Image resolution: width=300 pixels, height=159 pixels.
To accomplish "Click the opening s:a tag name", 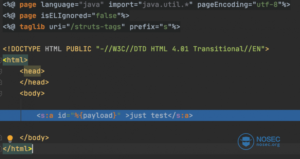I will click(47, 116).
